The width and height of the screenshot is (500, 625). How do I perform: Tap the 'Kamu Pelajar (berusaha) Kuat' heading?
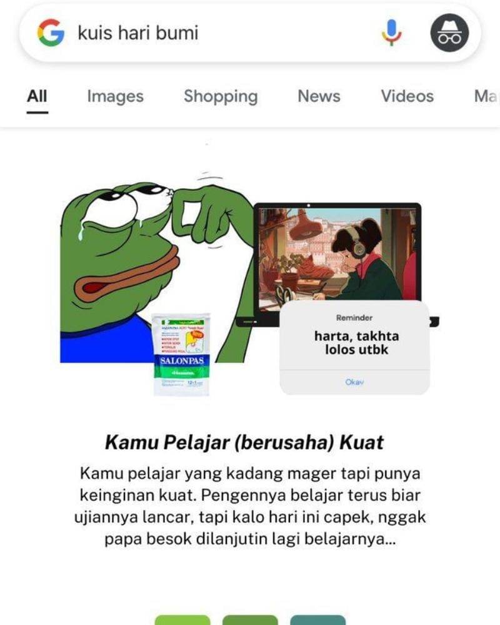click(x=244, y=442)
